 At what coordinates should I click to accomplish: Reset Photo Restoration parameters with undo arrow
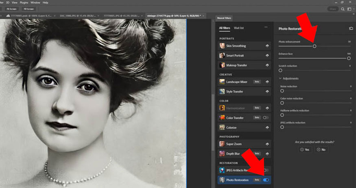coord(351,28)
